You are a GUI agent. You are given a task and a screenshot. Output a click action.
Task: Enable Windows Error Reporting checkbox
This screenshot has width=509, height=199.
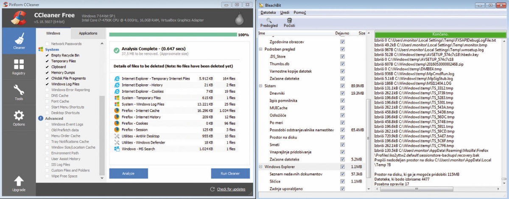pos(48,90)
